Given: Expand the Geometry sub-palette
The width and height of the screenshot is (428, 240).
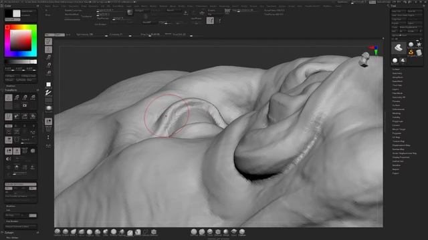Looking at the screenshot, I should [x=397, y=73].
